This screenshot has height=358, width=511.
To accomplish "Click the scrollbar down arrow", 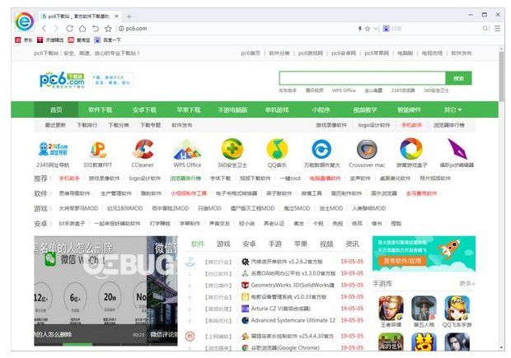I will (x=501, y=347).
